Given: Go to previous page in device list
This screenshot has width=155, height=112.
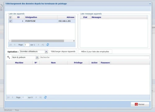Looking at the screenshot, I should [x=15, y=45].
